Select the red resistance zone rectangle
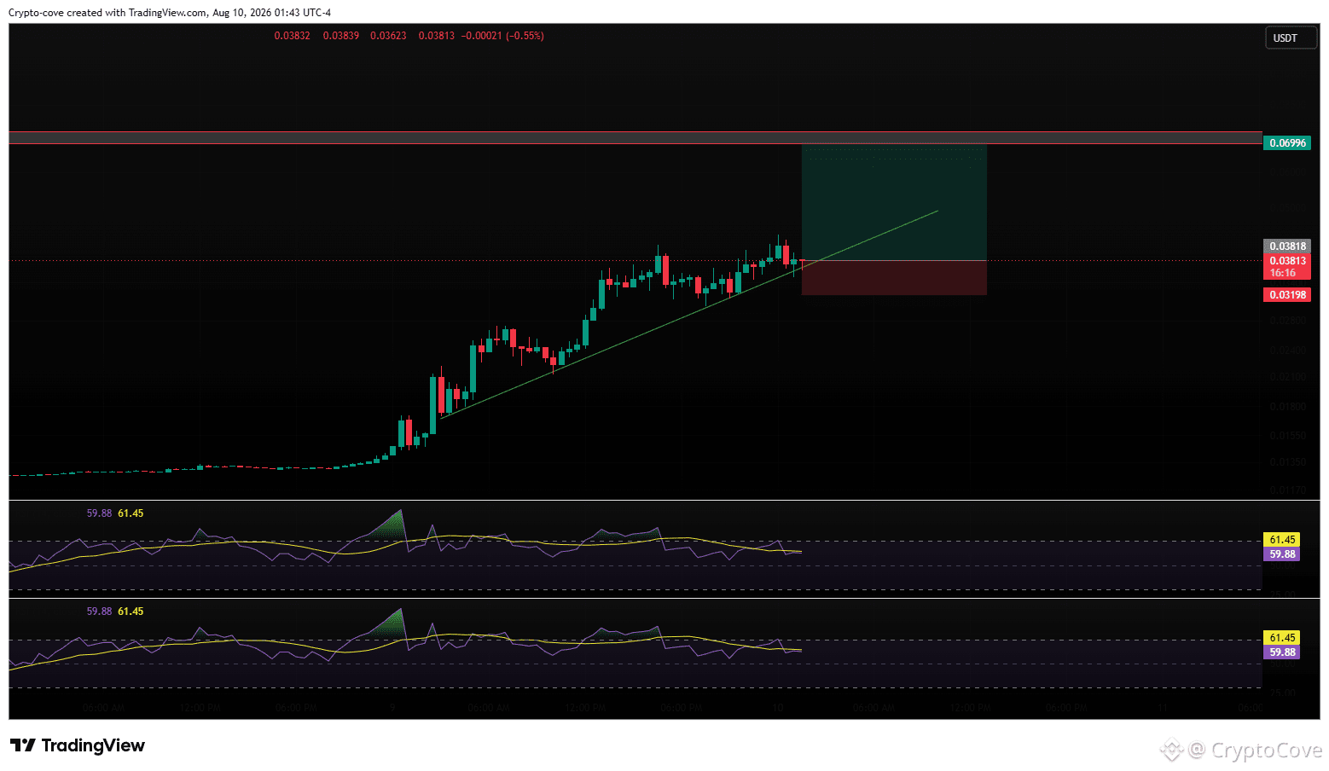The height and width of the screenshot is (771, 1329). [x=635, y=138]
